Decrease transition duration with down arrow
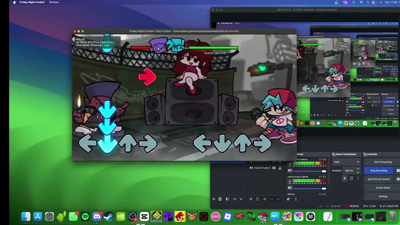This screenshot has width=400, height=225. pyautogui.click(x=358, y=172)
